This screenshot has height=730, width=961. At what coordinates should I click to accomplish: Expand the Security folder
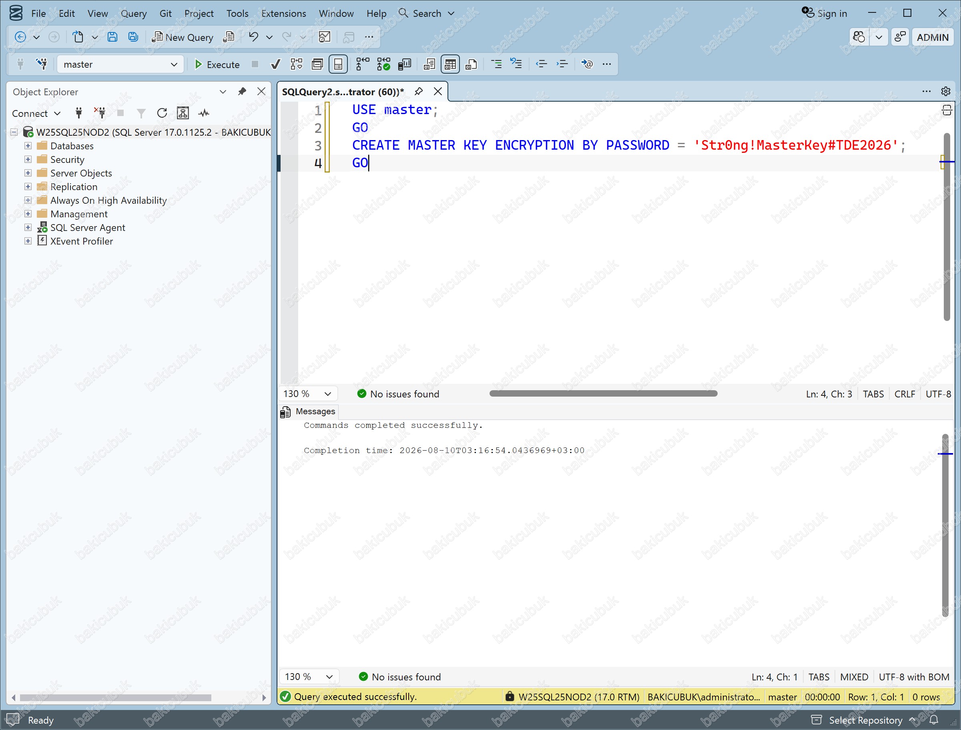tap(28, 159)
